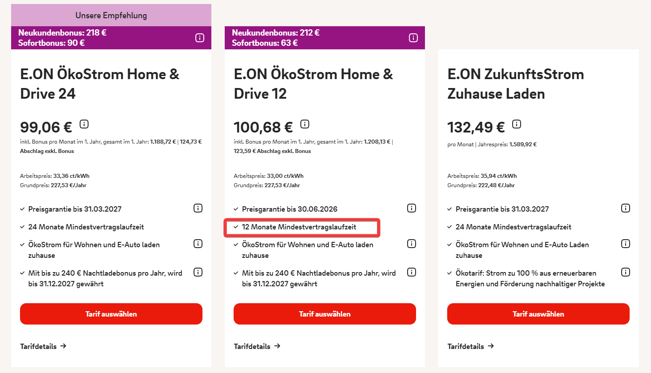651x373 pixels.
Task: Show info for Preisgarantie bis 30.06.2026
Action: pyautogui.click(x=412, y=208)
